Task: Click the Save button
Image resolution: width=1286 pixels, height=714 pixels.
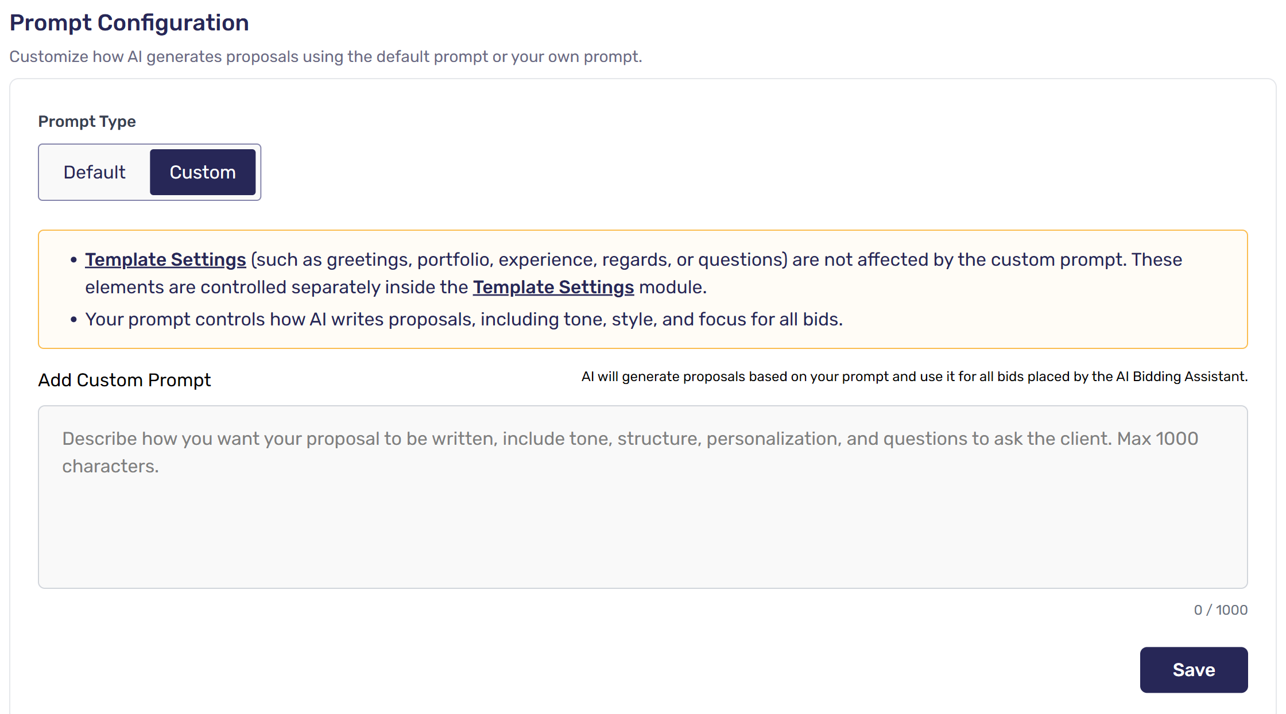Action: click(1194, 670)
